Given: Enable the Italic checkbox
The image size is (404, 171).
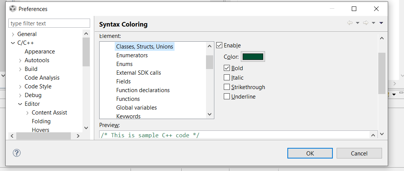Looking at the screenshot, I should pyautogui.click(x=227, y=78).
